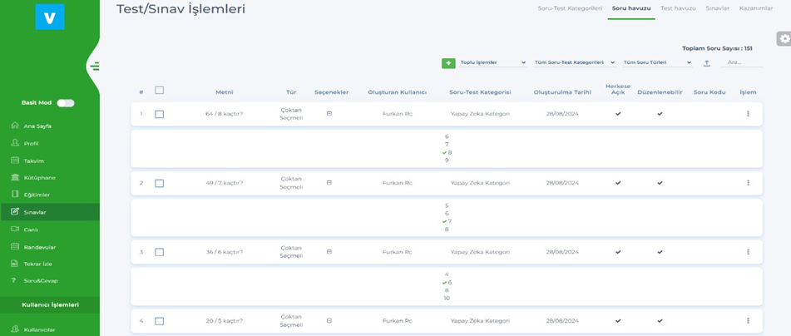This screenshot has height=336, width=791.
Task: Click the Ara search input field
Action: point(743,63)
